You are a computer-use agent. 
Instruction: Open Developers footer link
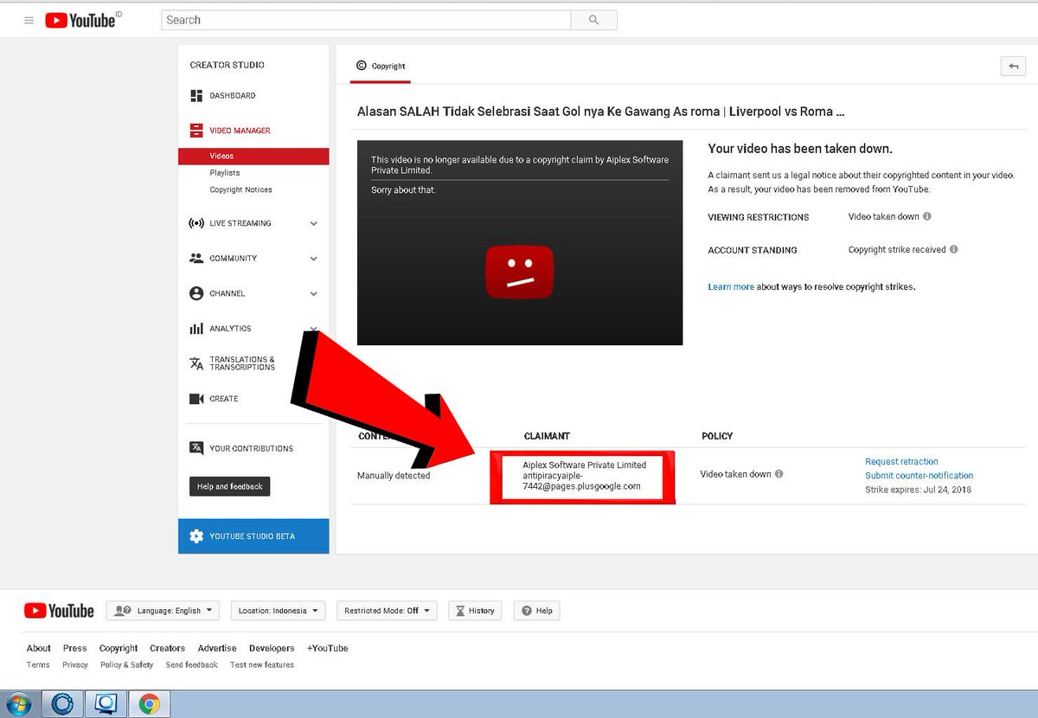(x=272, y=648)
